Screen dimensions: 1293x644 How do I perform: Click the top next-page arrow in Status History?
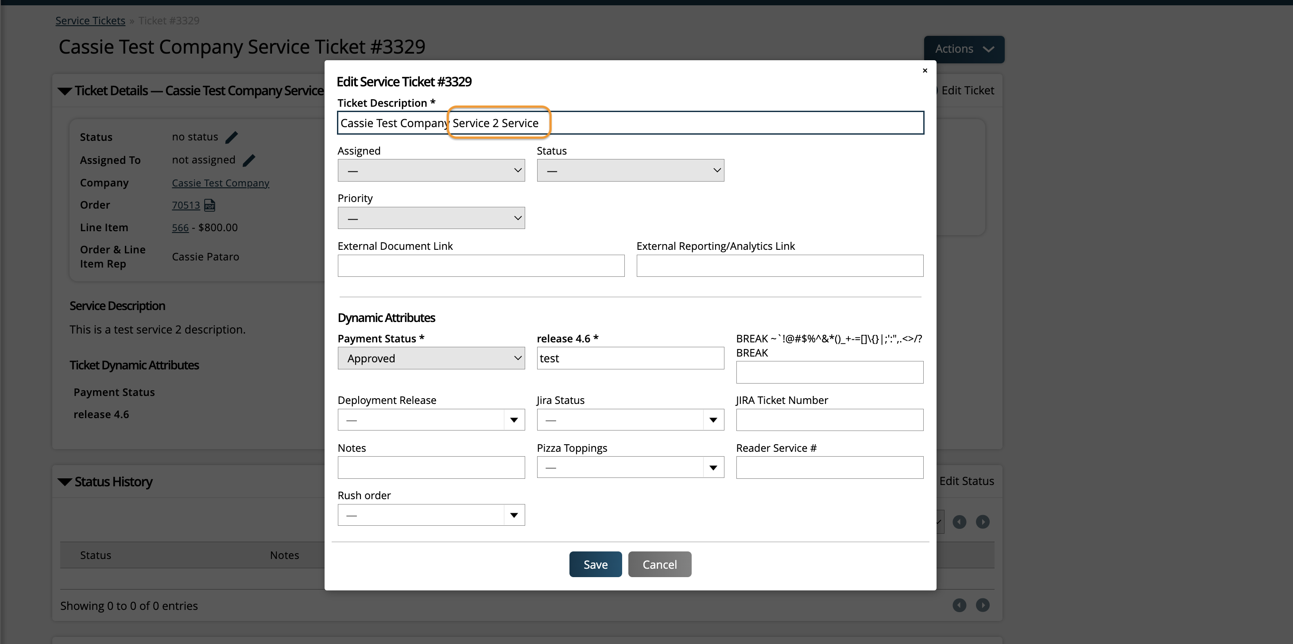[x=982, y=522]
